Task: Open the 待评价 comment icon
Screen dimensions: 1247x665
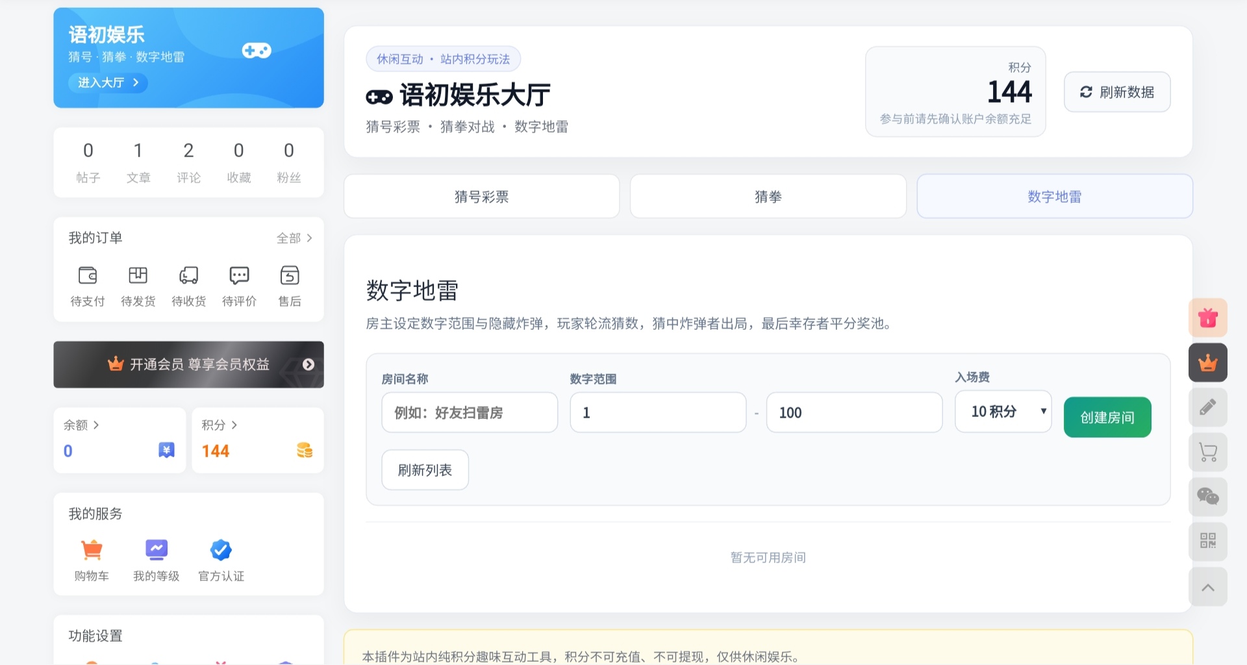Action: click(x=239, y=275)
